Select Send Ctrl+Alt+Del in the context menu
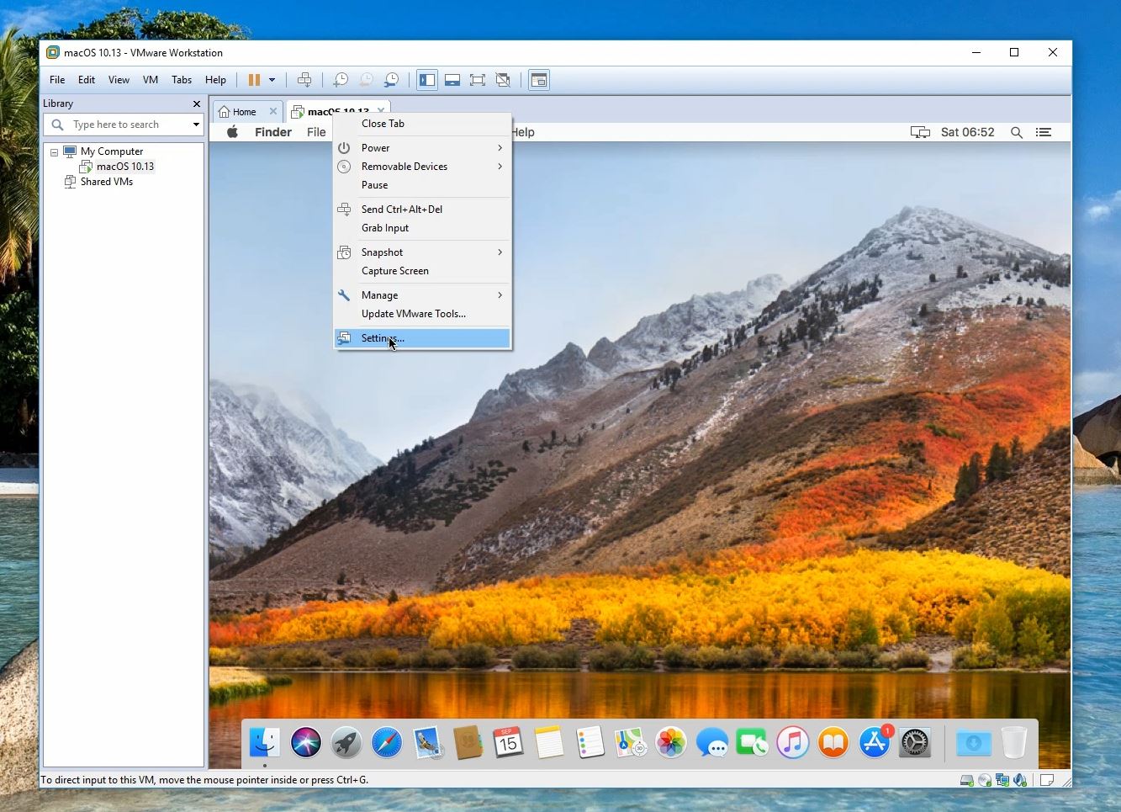The width and height of the screenshot is (1121, 812). (422, 210)
